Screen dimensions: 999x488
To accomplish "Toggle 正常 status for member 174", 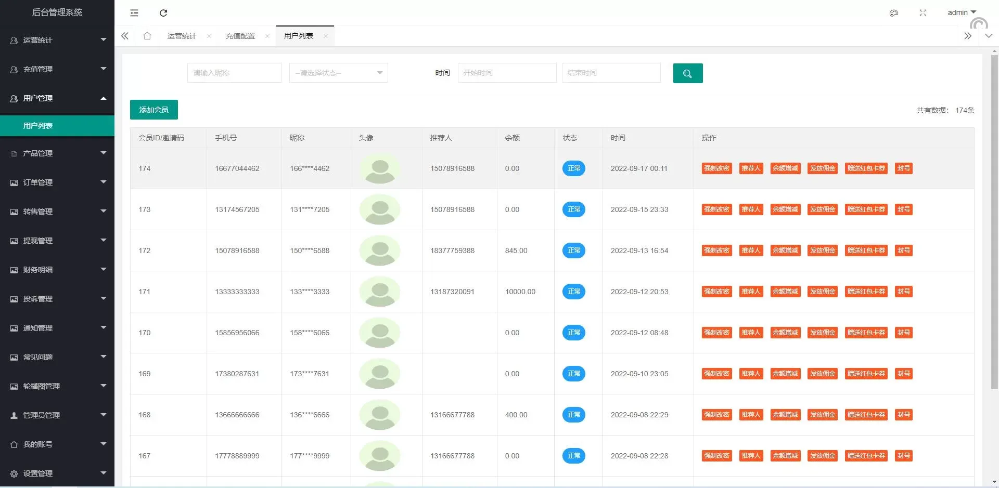I will [x=573, y=168].
